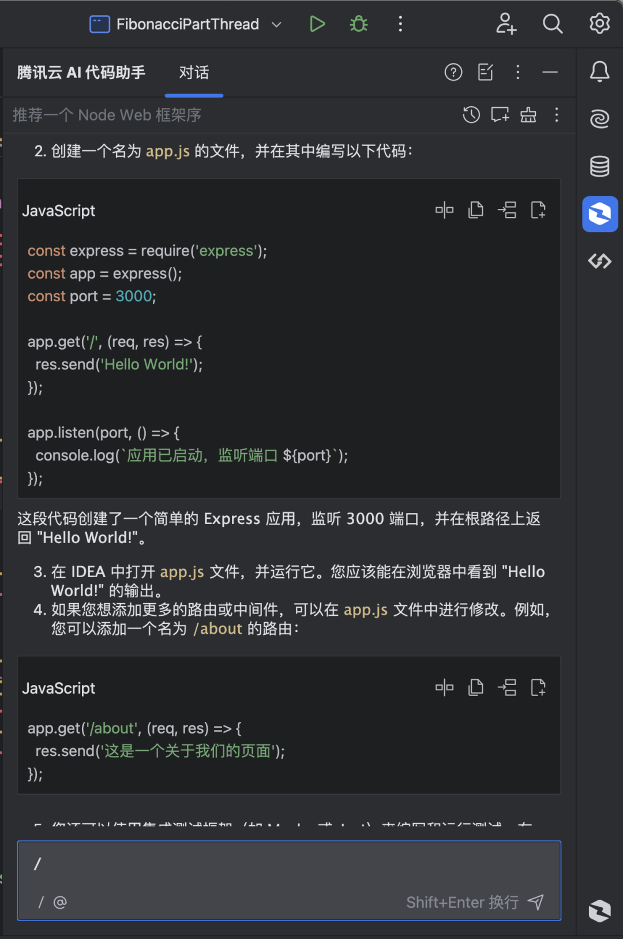Create new file from first JavaScript block

click(538, 210)
